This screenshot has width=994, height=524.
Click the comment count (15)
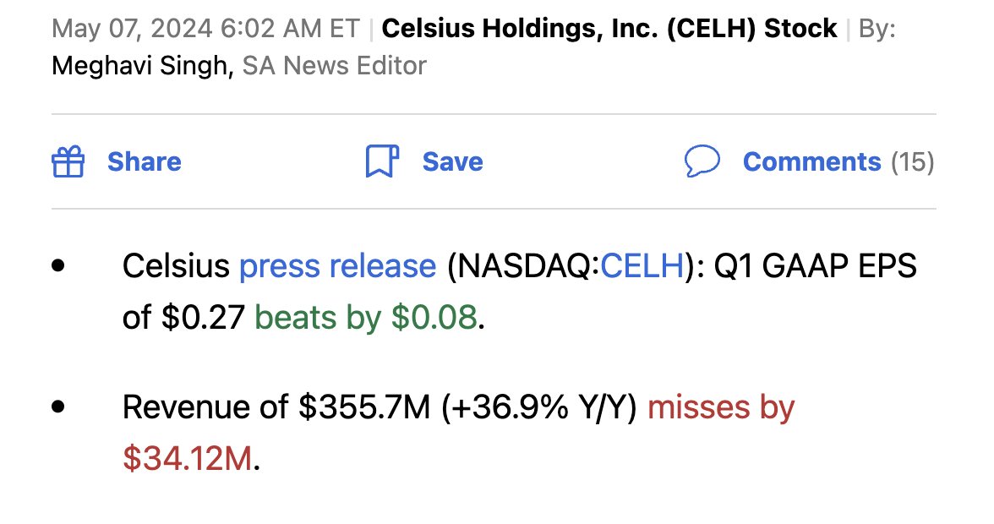(x=914, y=161)
